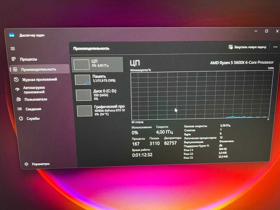Image resolution: width=280 pixels, height=210 pixels.
Task: Minimize the Task Manager window
Action: [256, 31]
